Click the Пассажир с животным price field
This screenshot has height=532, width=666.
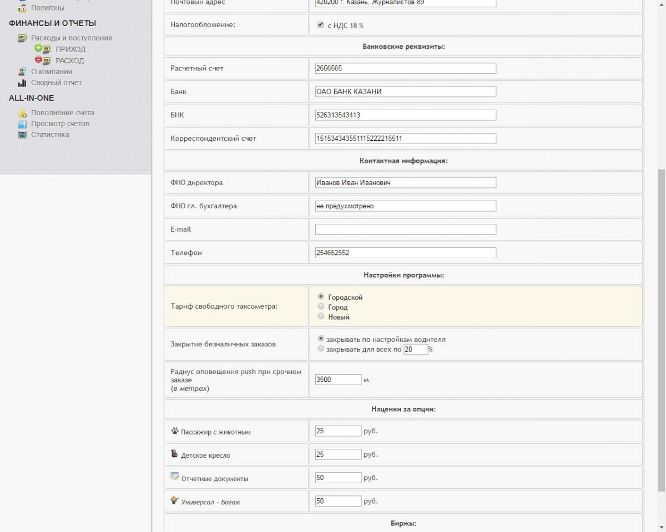tap(338, 431)
